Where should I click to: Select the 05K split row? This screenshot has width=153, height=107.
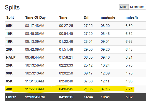[75, 26]
